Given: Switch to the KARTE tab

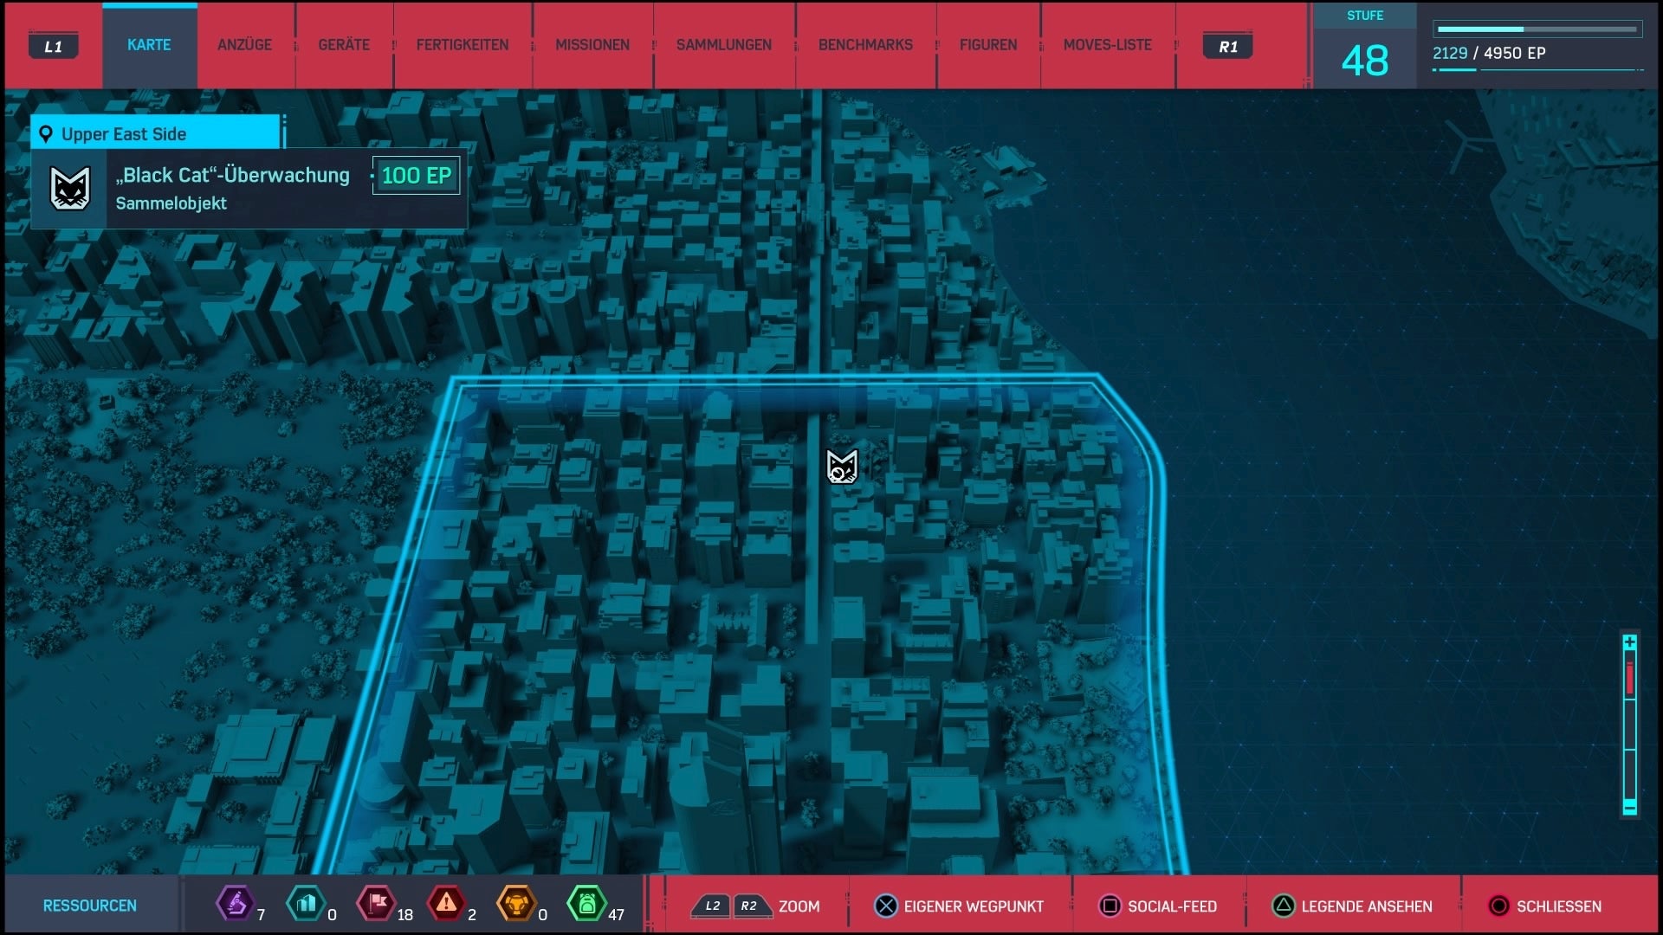Looking at the screenshot, I should (149, 45).
